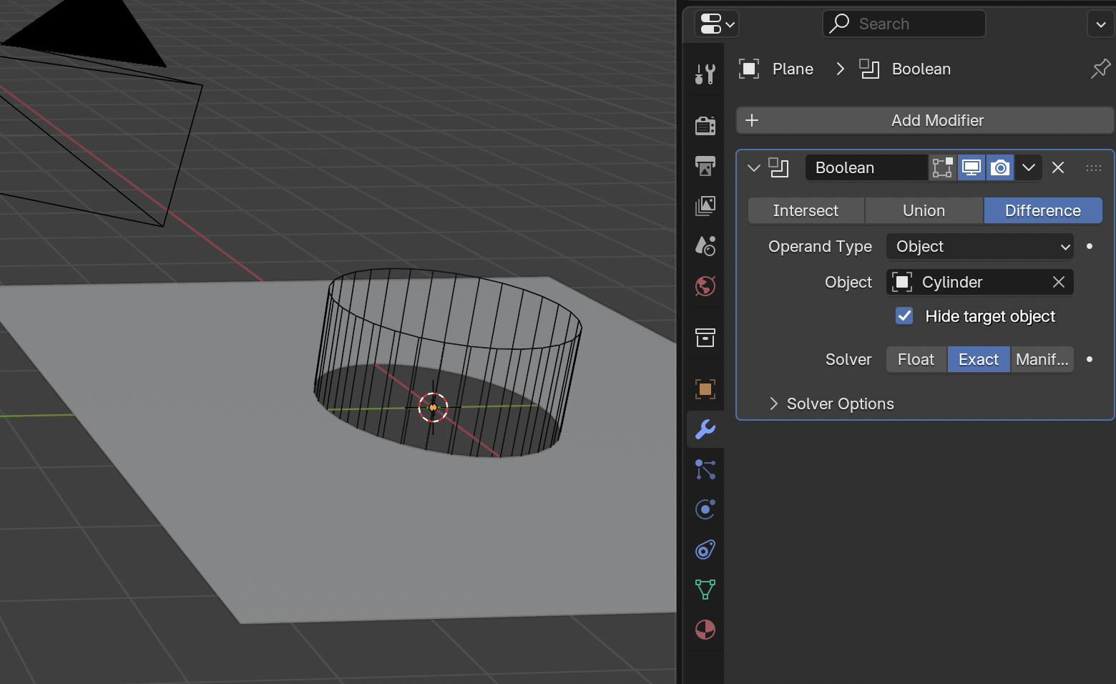Toggle modifier render camera display

(x=1000, y=167)
